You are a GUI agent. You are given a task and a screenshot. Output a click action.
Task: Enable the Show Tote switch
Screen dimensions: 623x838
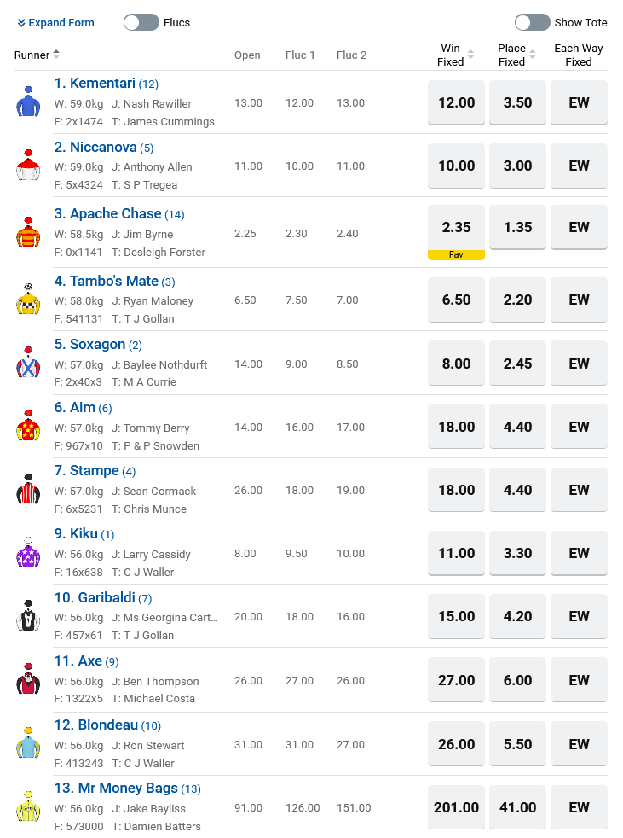point(532,23)
